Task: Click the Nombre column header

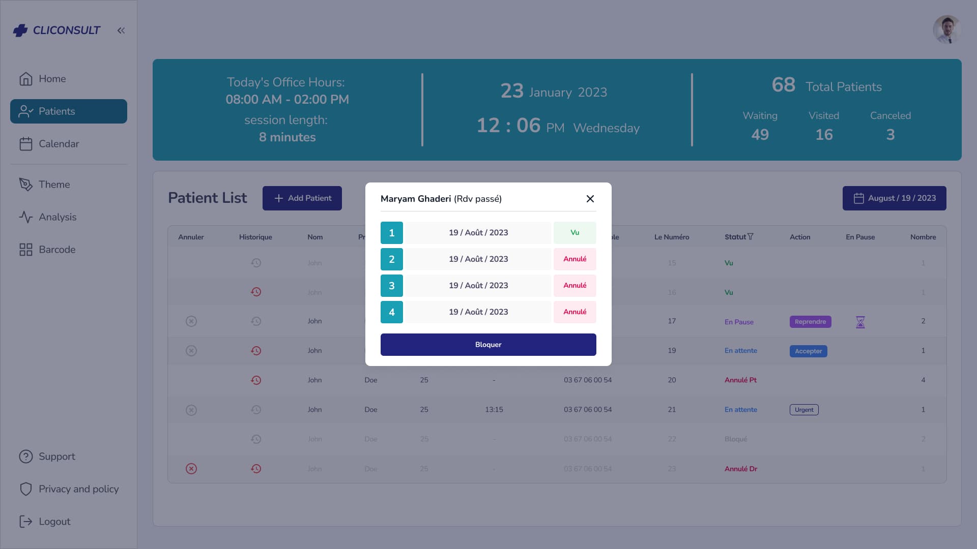Action: click(923, 237)
